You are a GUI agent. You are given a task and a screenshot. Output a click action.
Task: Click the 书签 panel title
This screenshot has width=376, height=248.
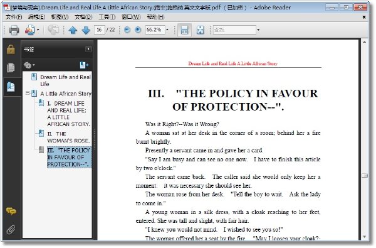point(29,50)
